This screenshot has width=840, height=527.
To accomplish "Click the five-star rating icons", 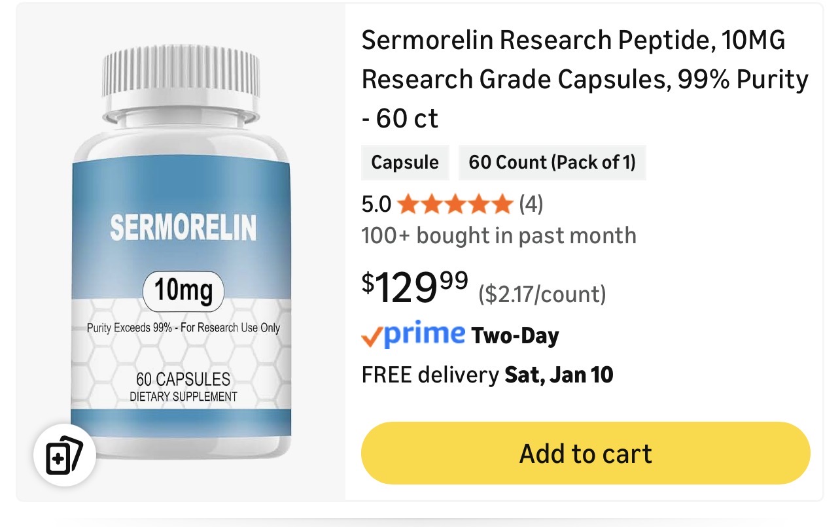I will point(455,205).
